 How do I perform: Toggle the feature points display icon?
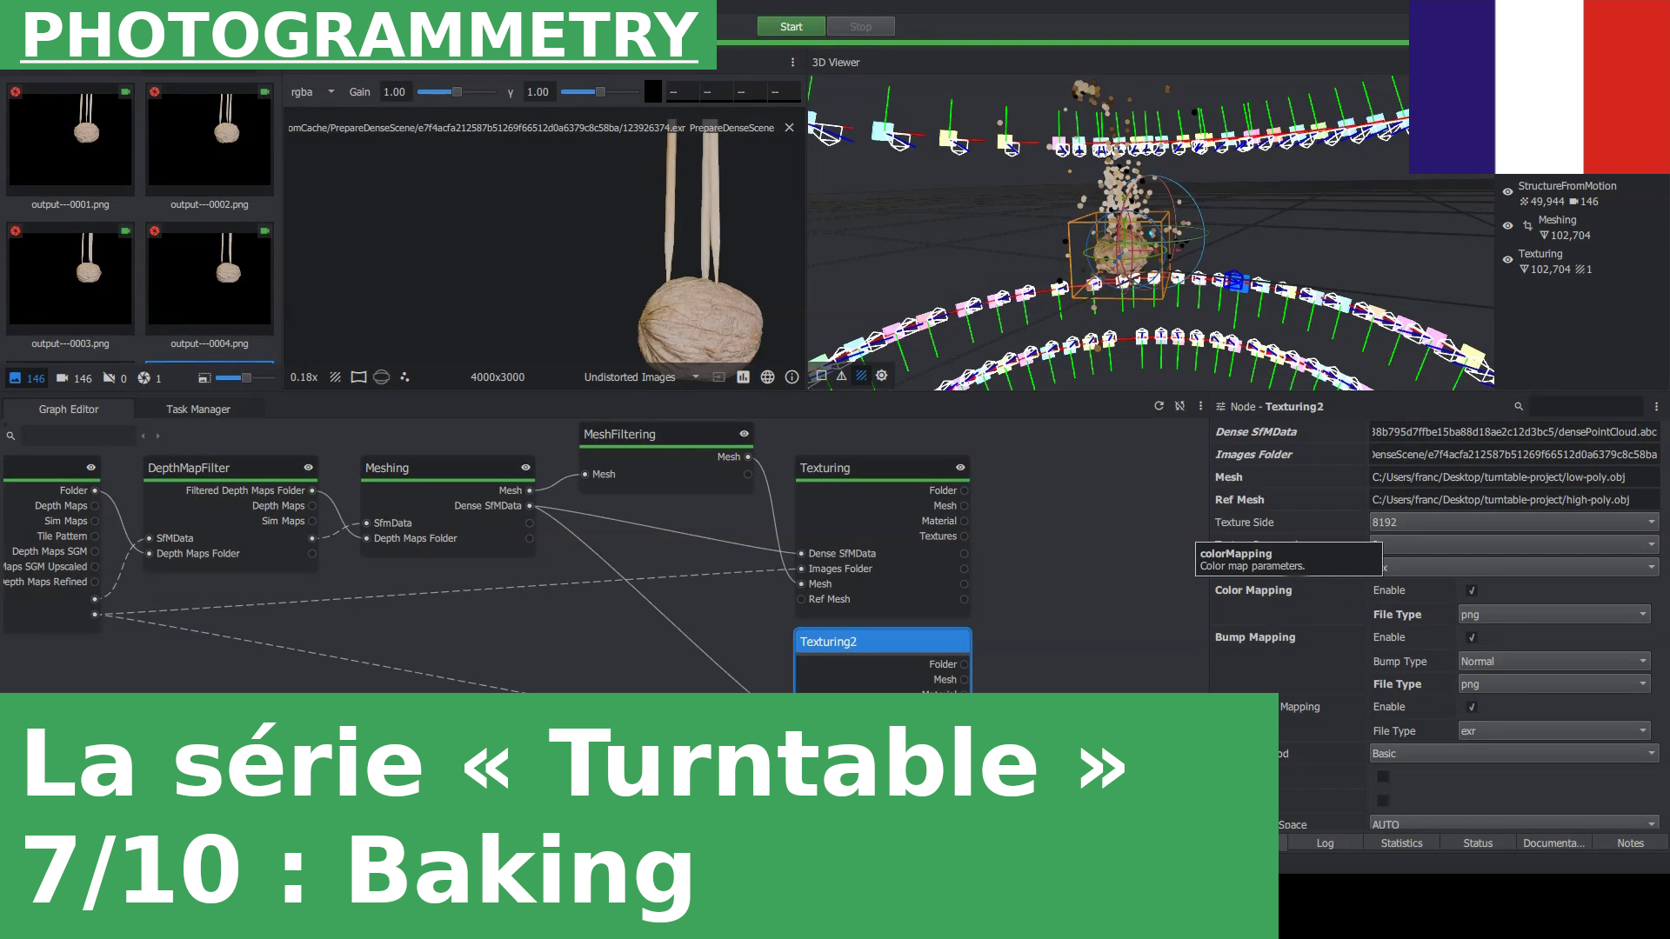coord(404,377)
